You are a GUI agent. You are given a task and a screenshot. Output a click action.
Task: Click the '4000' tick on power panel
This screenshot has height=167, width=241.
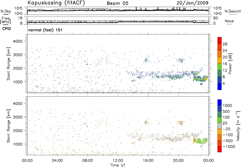coord(18,41)
